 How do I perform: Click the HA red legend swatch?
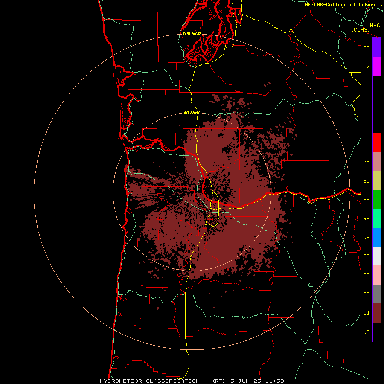377,143
